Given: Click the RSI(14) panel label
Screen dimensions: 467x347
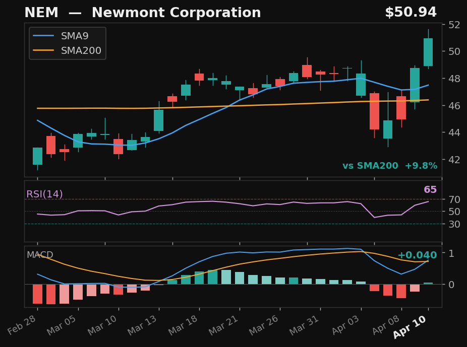Looking at the screenshot, I should (44, 194).
